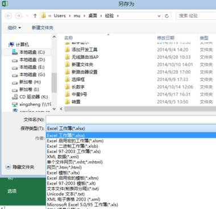Click folder icon of 转置
The height and width of the screenshot is (209, 216).
click(x=67, y=102)
